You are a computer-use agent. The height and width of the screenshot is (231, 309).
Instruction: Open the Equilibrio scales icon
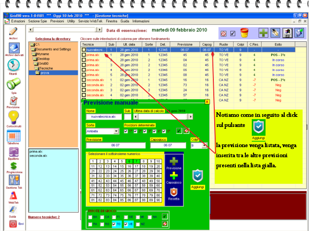tap(13, 152)
